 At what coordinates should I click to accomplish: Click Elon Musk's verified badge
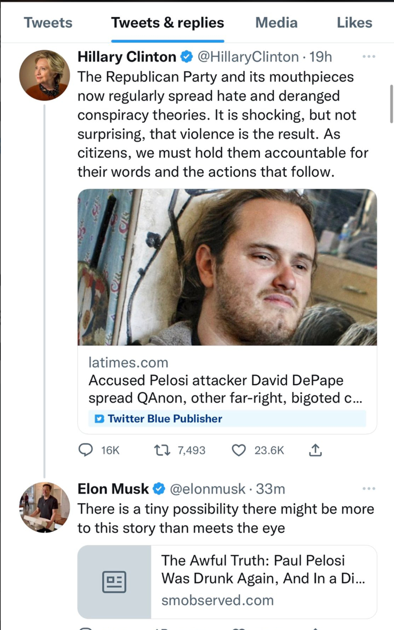click(x=159, y=489)
